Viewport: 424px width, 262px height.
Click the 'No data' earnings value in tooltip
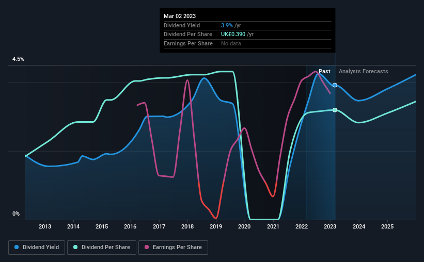(x=231, y=43)
